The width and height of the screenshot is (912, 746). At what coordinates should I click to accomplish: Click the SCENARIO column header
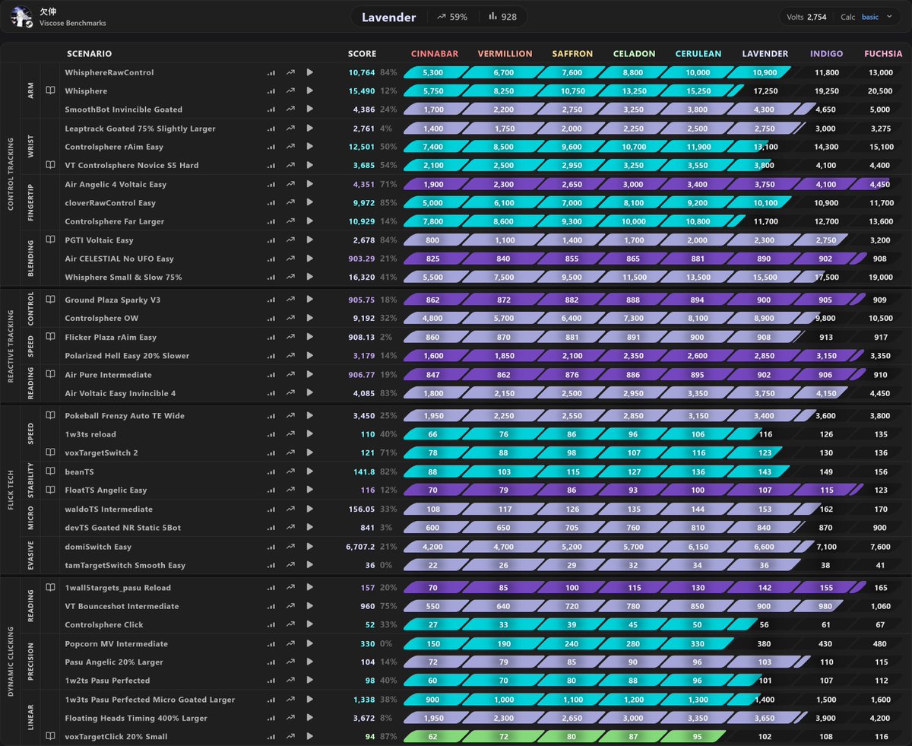coord(89,54)
